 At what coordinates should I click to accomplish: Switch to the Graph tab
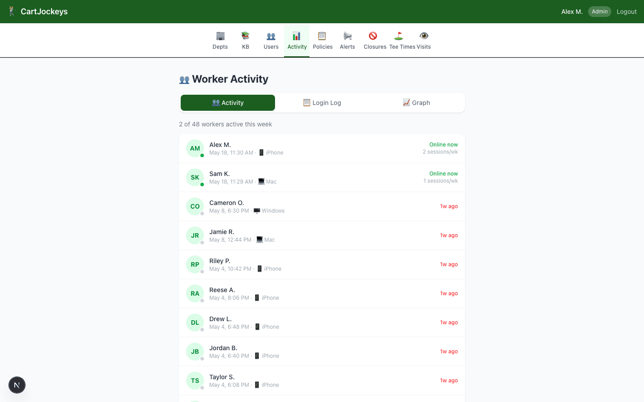click(416, 103)
